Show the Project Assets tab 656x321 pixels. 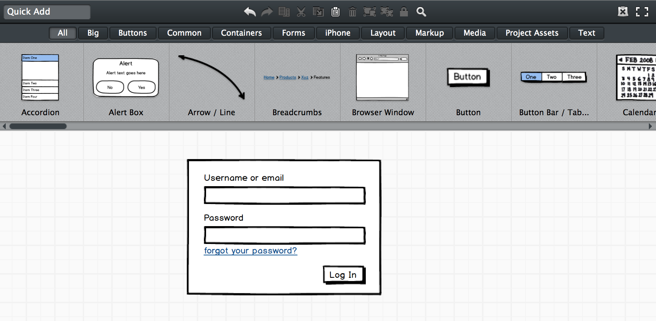(x=532, y=33)
